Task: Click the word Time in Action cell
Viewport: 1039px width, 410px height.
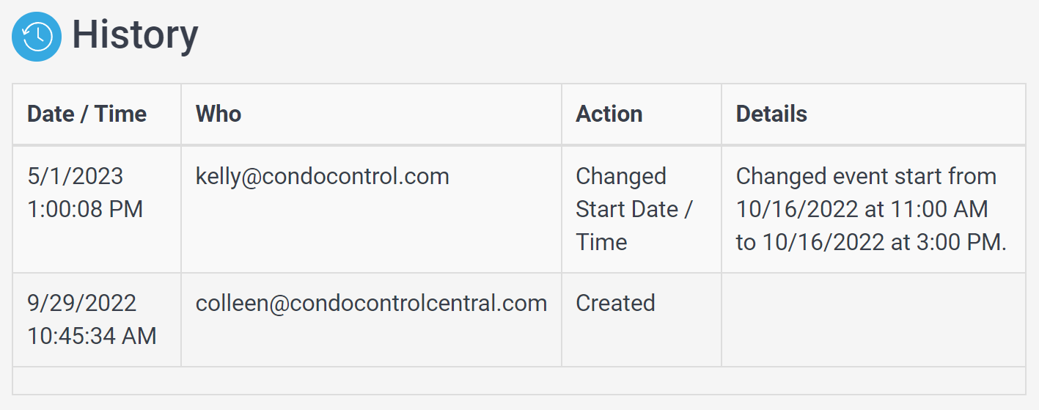Action: tap(601, 242)
